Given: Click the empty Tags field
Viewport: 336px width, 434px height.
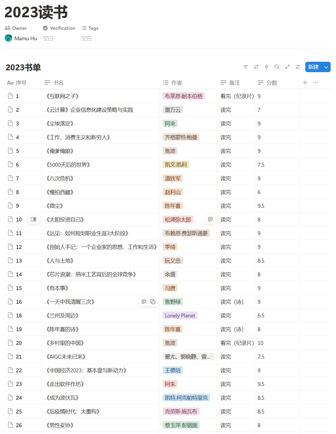Looking at the screenshot, I should click(86, 38).
